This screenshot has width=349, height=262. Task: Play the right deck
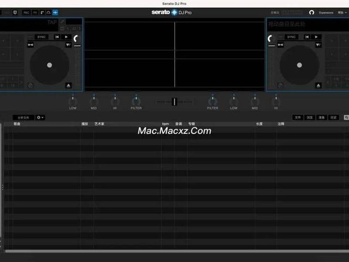click(x=316, y=37)
